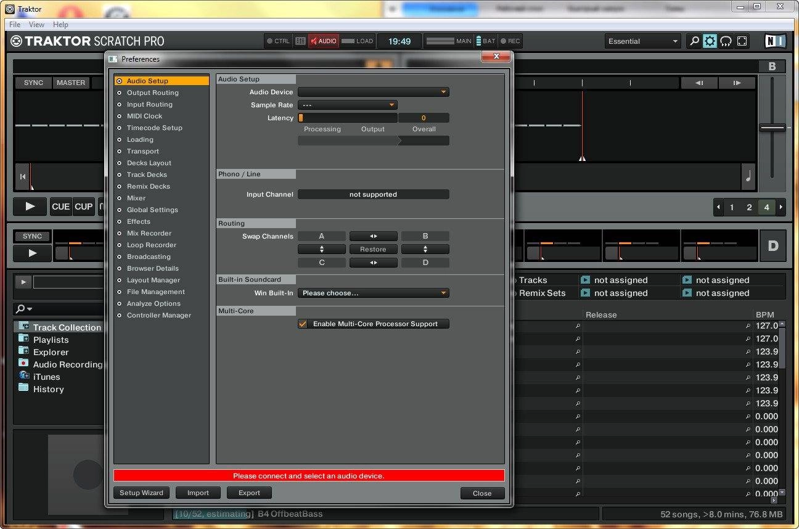Click the iTunes icon in the browser tree
The height and width of the screenshot is (529, 799).
tap(23, 375)
